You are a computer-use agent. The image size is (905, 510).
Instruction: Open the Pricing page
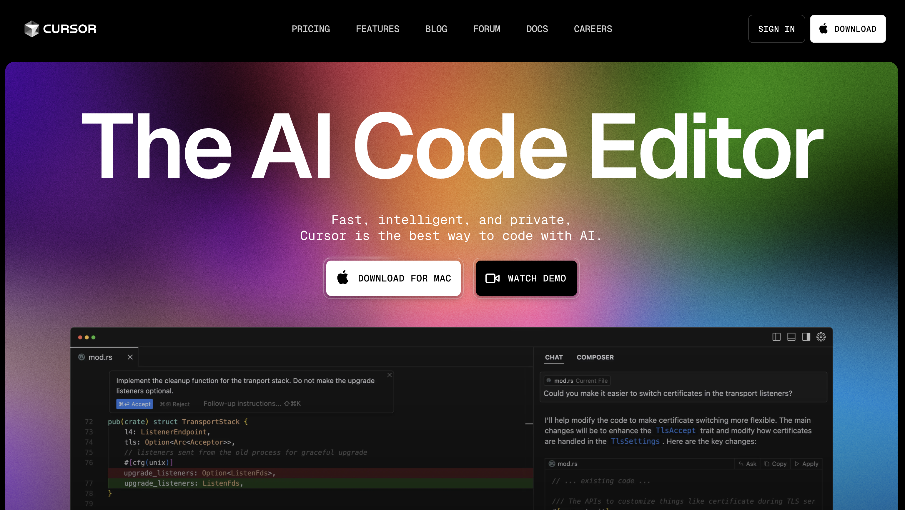pyautogui.click(x=311, y=29)
